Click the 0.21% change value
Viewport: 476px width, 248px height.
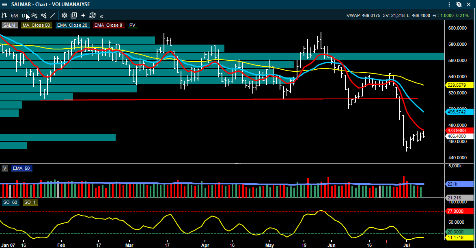pos(462,15)
